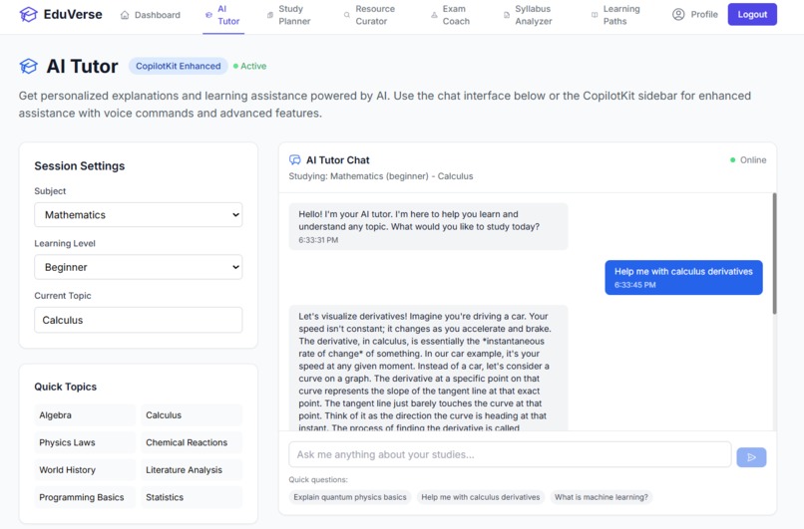Choose the Chemical Reactions quick topic
This screenshot has width=804, height=529.
(192, 442)
